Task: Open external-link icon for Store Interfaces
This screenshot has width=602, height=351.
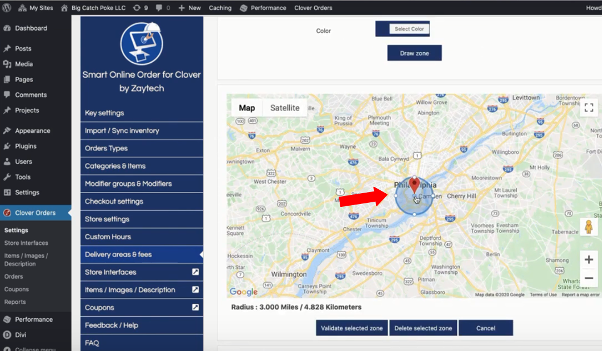Action: coord(195,272)
